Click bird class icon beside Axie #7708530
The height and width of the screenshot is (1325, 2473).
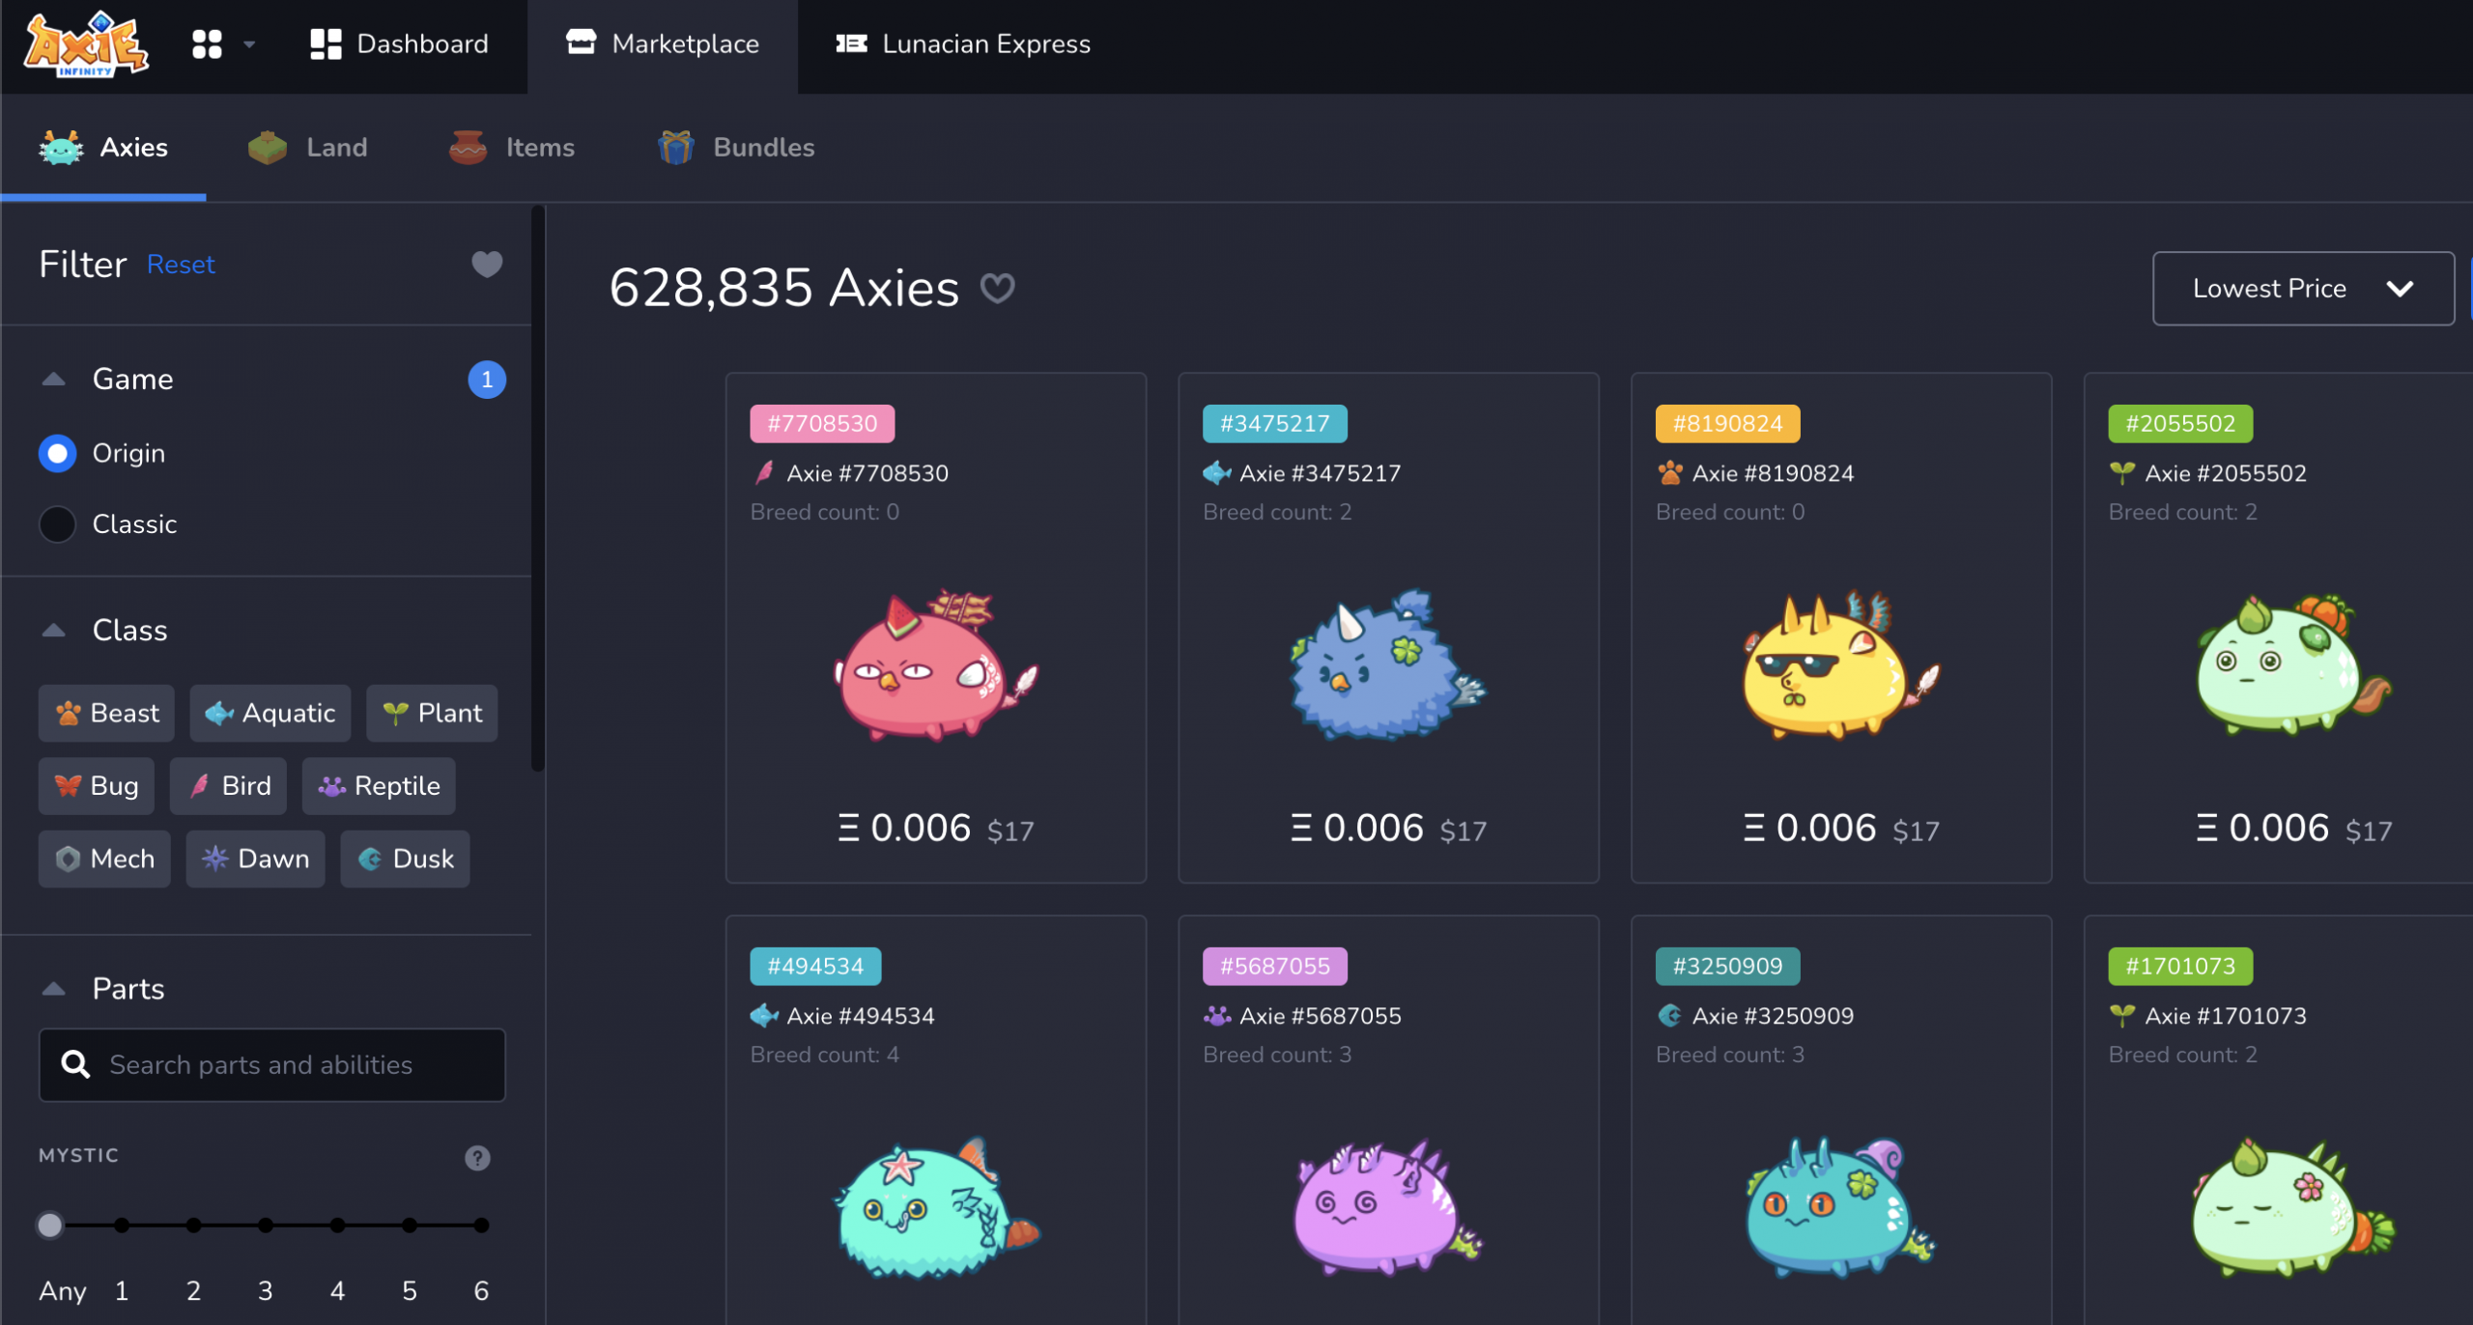click(x=764, y=473)
